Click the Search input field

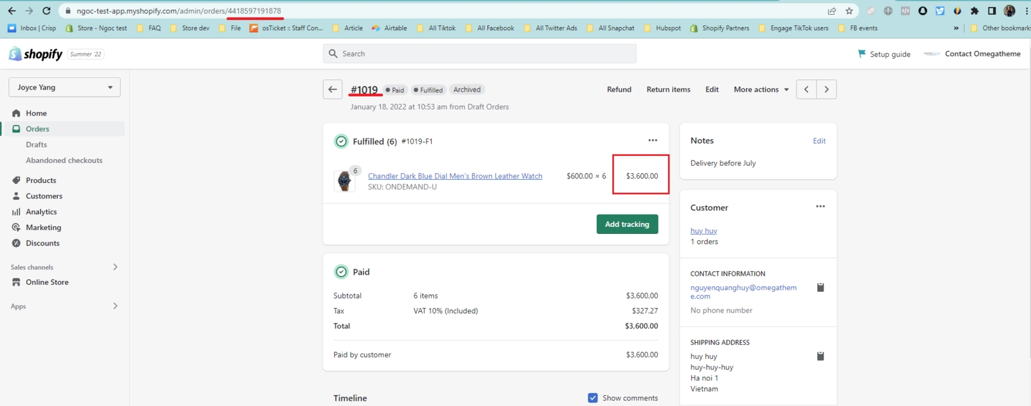479,53
